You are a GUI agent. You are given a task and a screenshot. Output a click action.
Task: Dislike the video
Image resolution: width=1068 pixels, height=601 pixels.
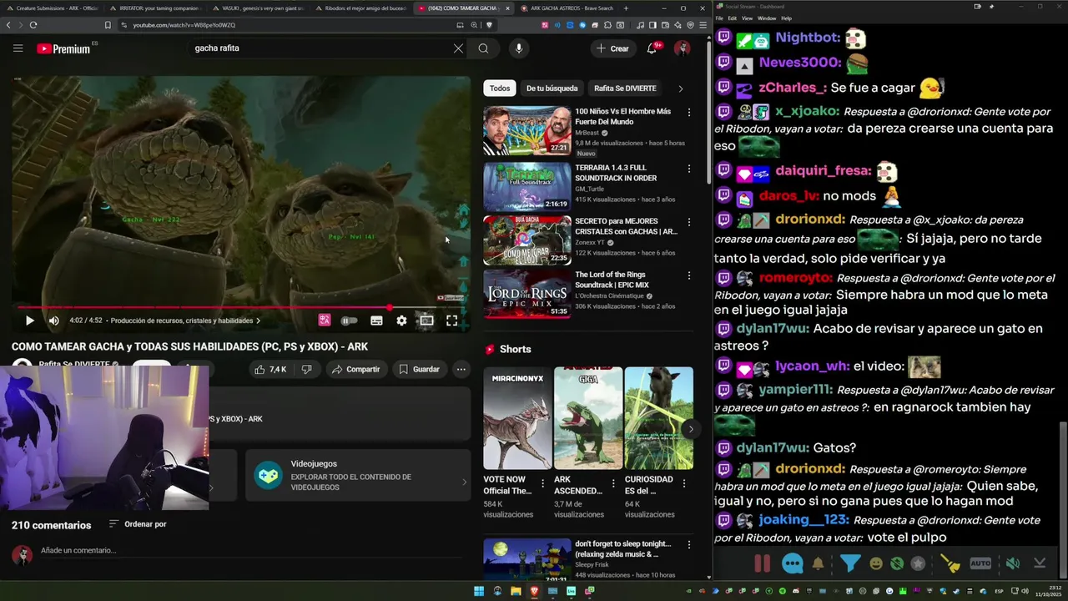pos(306,369)
